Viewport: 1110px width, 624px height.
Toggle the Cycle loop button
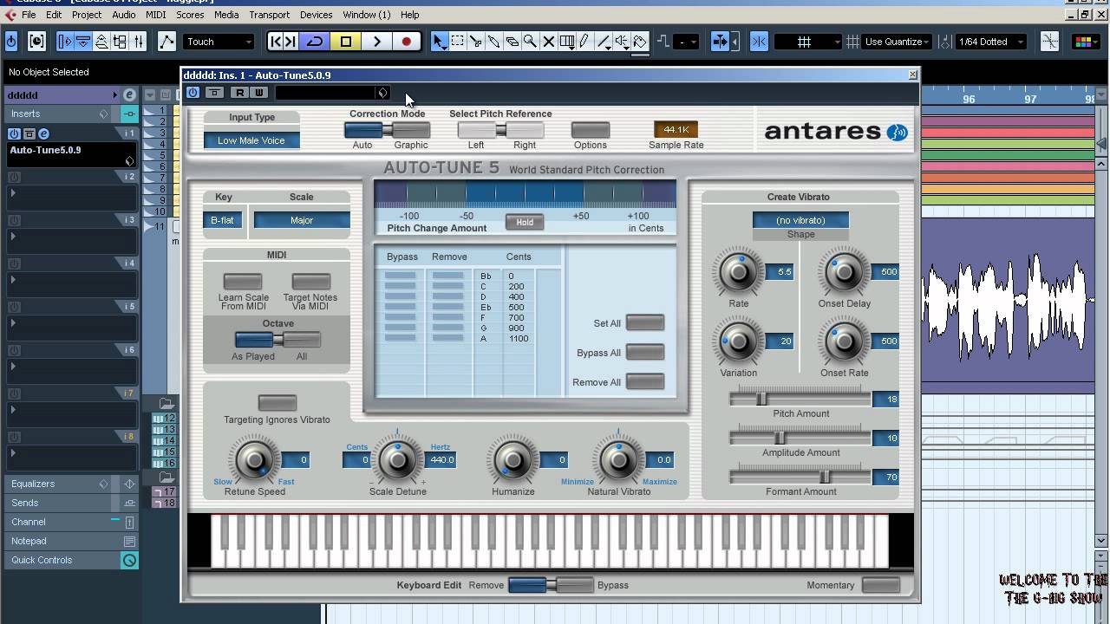[x=315, y=41]
